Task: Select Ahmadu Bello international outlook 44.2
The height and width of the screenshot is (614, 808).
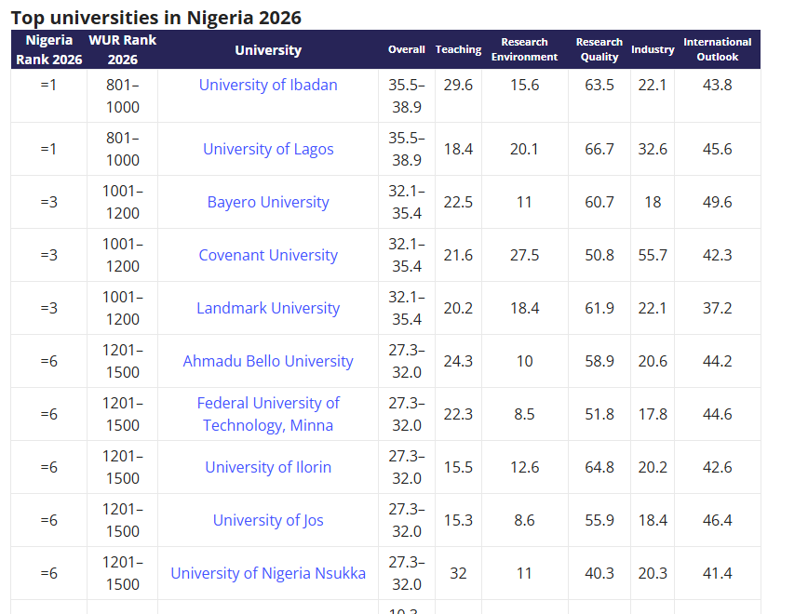Action: 718,361
